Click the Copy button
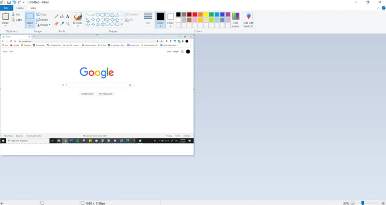386x205 pixels. pyautogui.click(x=17, y=20)
